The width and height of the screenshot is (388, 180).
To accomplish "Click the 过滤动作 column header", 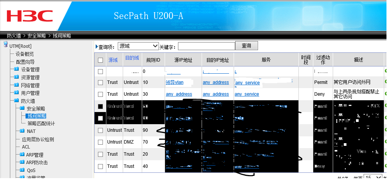I will [323, 60].
